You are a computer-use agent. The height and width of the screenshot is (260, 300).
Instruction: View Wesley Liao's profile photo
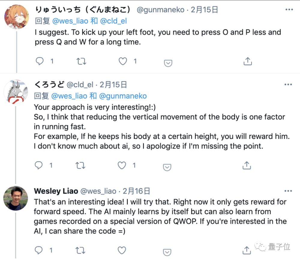(x=16, y=198)
